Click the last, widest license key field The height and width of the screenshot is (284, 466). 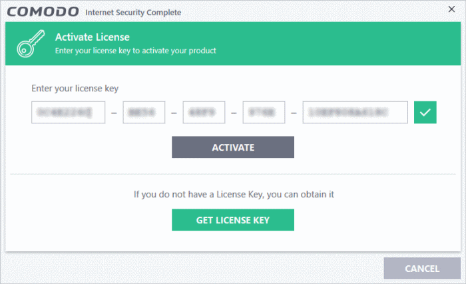355,113
